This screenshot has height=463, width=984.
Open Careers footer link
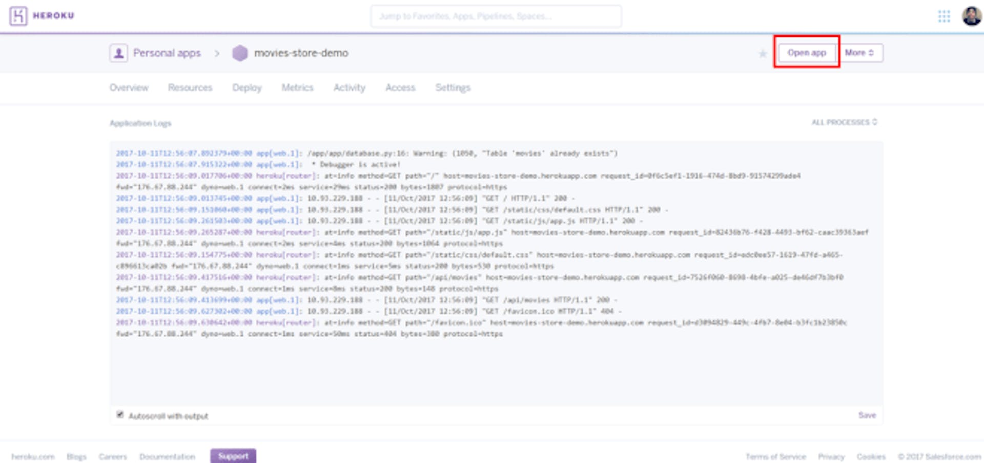pyautogui.click(x=113, y=456)
